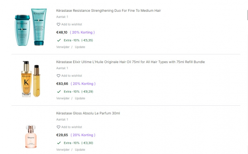
Task: Click green checkmark beside Extra -10% (-€9,29)
Action: coord(59,91)
